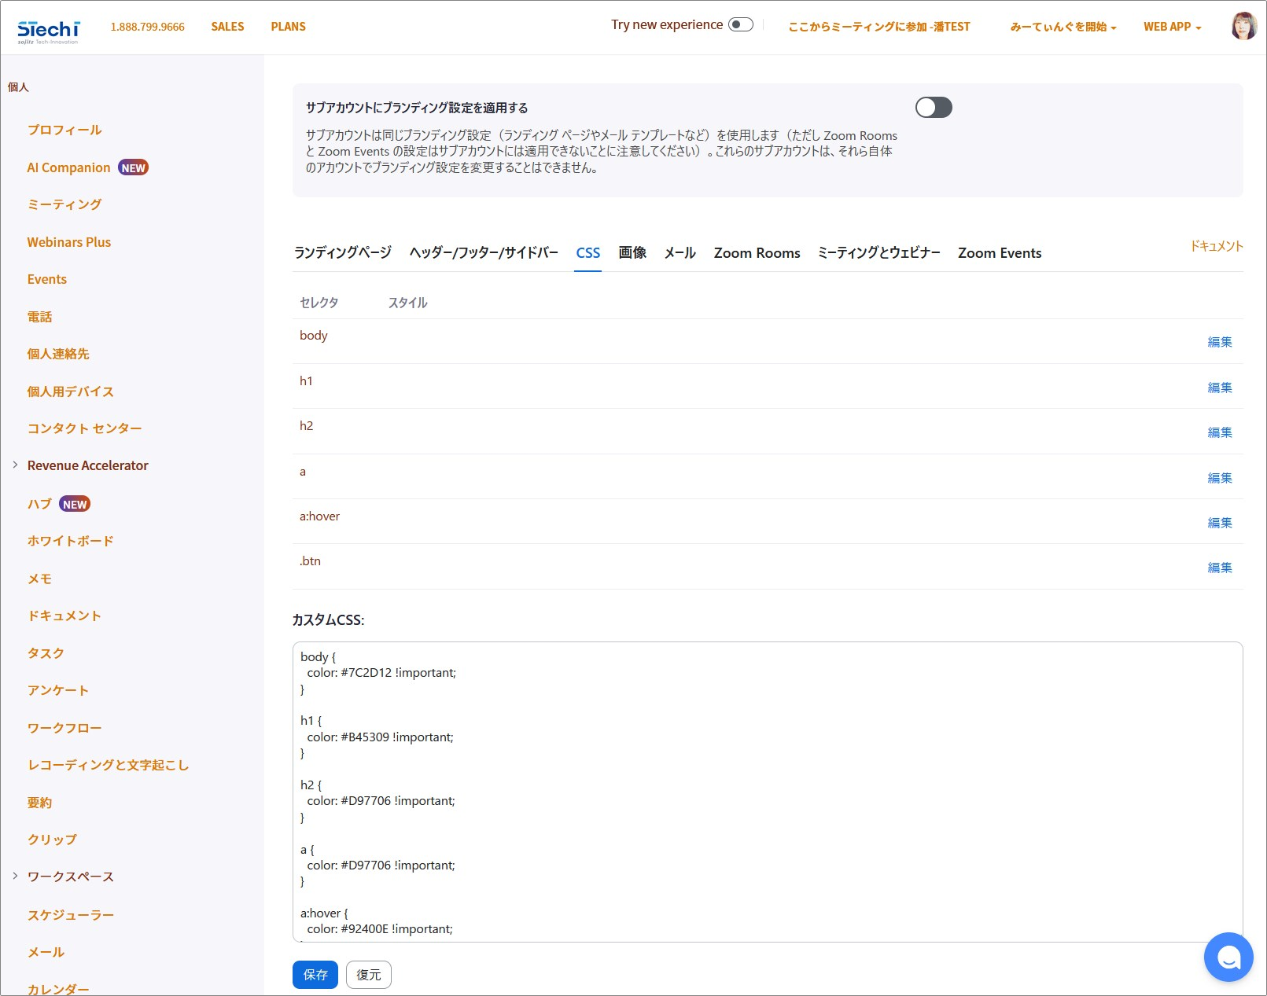Switch to the ヘッダー/フッター/サイドバー tab
The width and height of the screenshot is (1267, 996).
[x=484, y=252]
